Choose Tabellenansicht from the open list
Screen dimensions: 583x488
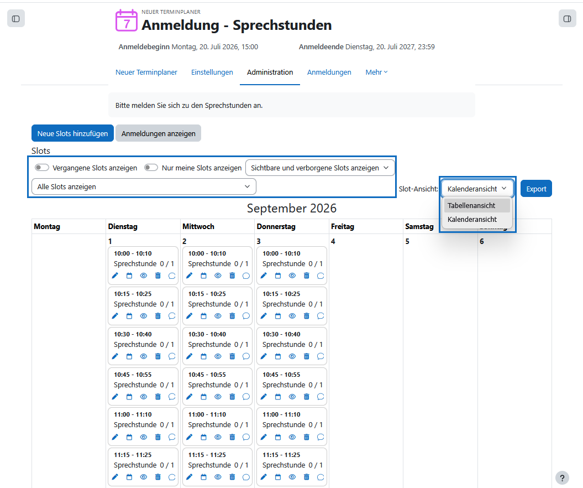click(x=477, y=205)
